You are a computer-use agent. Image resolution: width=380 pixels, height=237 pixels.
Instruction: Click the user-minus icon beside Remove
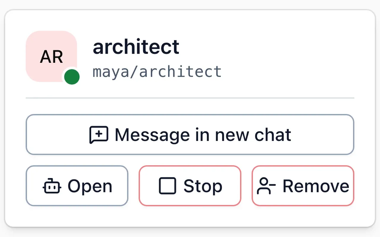click(266, 186)
